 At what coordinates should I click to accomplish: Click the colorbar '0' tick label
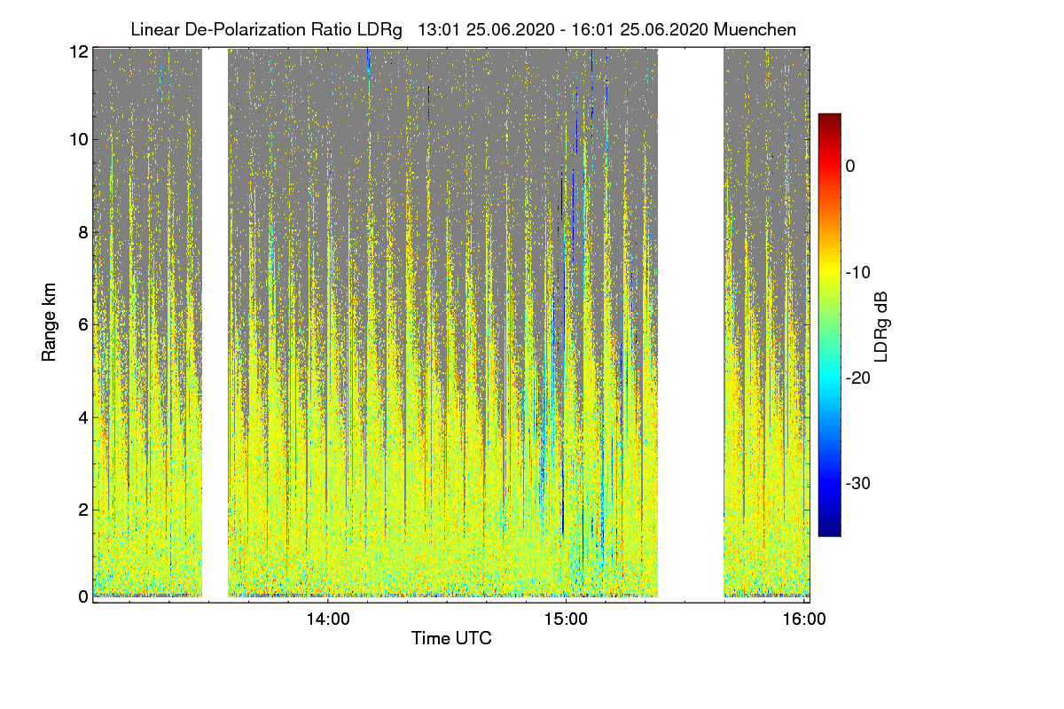pyautogui.click(x=850, y=167)
